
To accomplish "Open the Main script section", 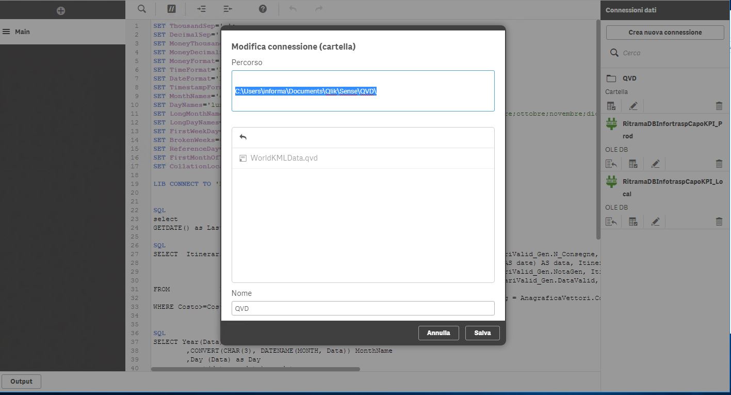I will (x=62, y=31).
